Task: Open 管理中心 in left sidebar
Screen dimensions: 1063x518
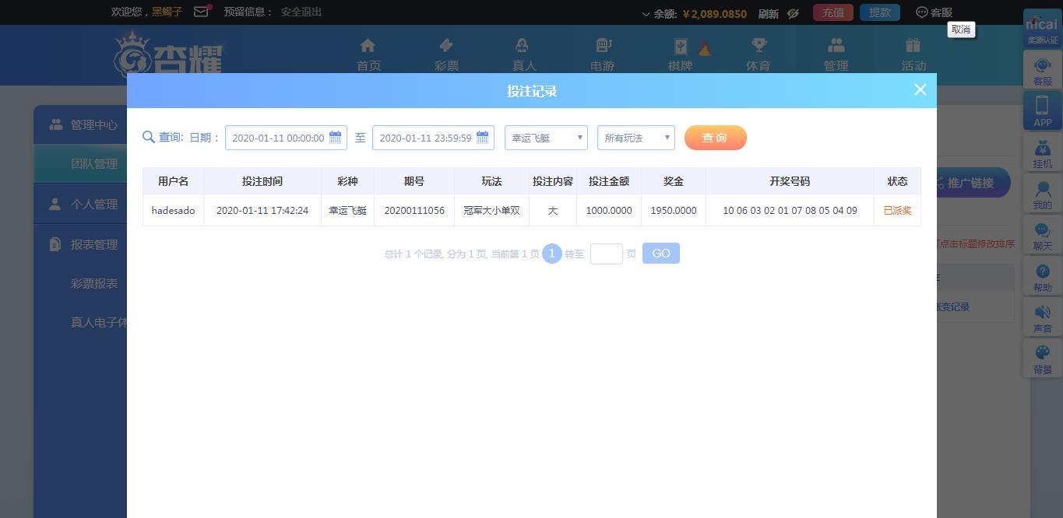Action: (x=80, y=124)
